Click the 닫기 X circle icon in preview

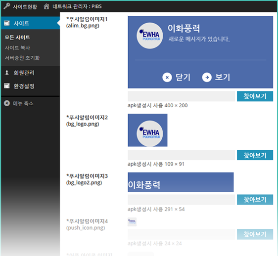click(167, 77)
